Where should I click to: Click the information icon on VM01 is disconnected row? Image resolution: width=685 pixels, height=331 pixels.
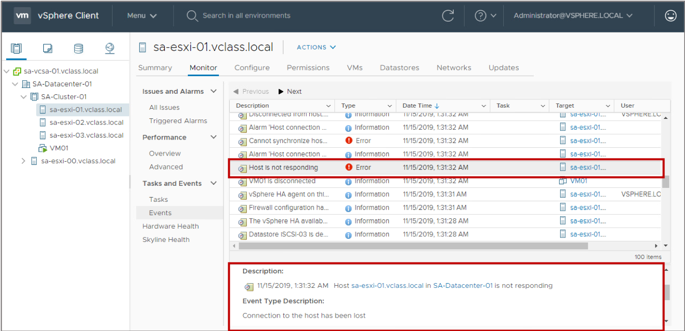pyautogui.click(x=349, y=181)
